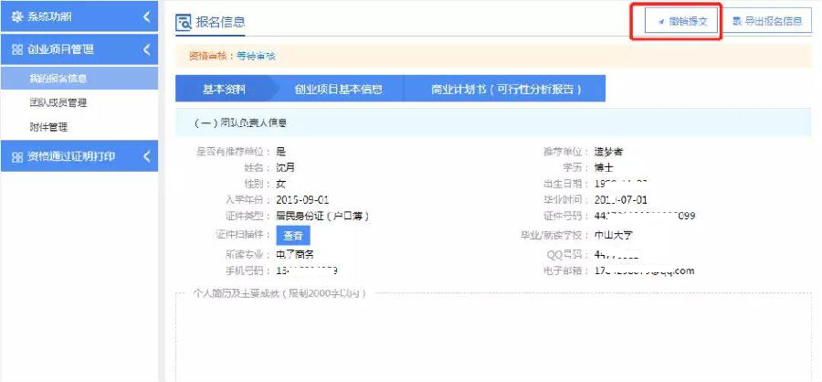This screenshot has width=822, height=382.
Task: Select the 商业计划书（可行性分析报告）tab
Action: [505, 90]
